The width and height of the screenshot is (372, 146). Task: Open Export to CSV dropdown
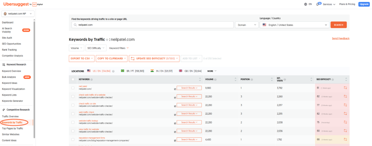(82, 58)
